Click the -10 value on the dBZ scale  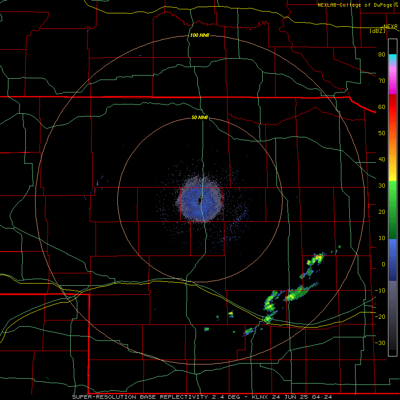pos(380,291)
